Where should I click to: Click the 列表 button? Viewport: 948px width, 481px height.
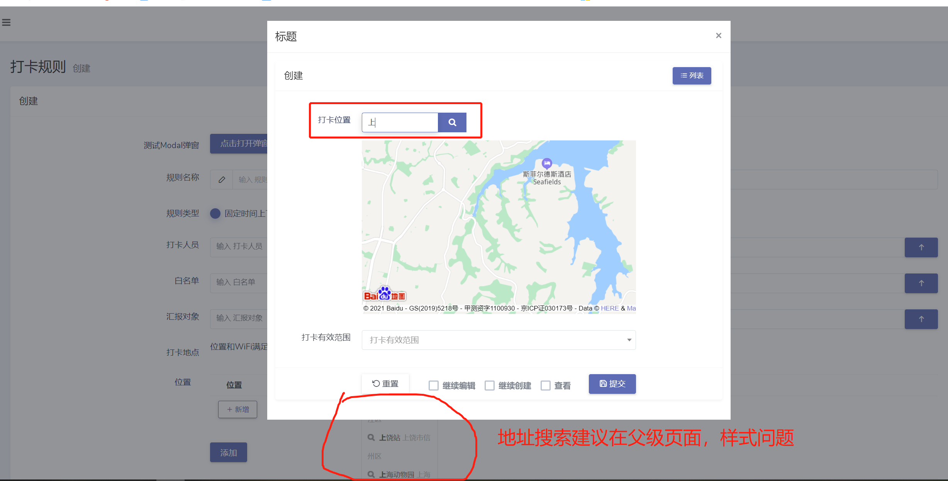pos(691,76)
